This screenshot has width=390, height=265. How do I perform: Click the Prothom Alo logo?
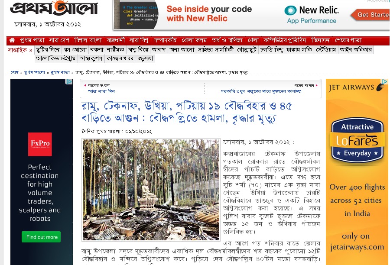pos(54,9)
